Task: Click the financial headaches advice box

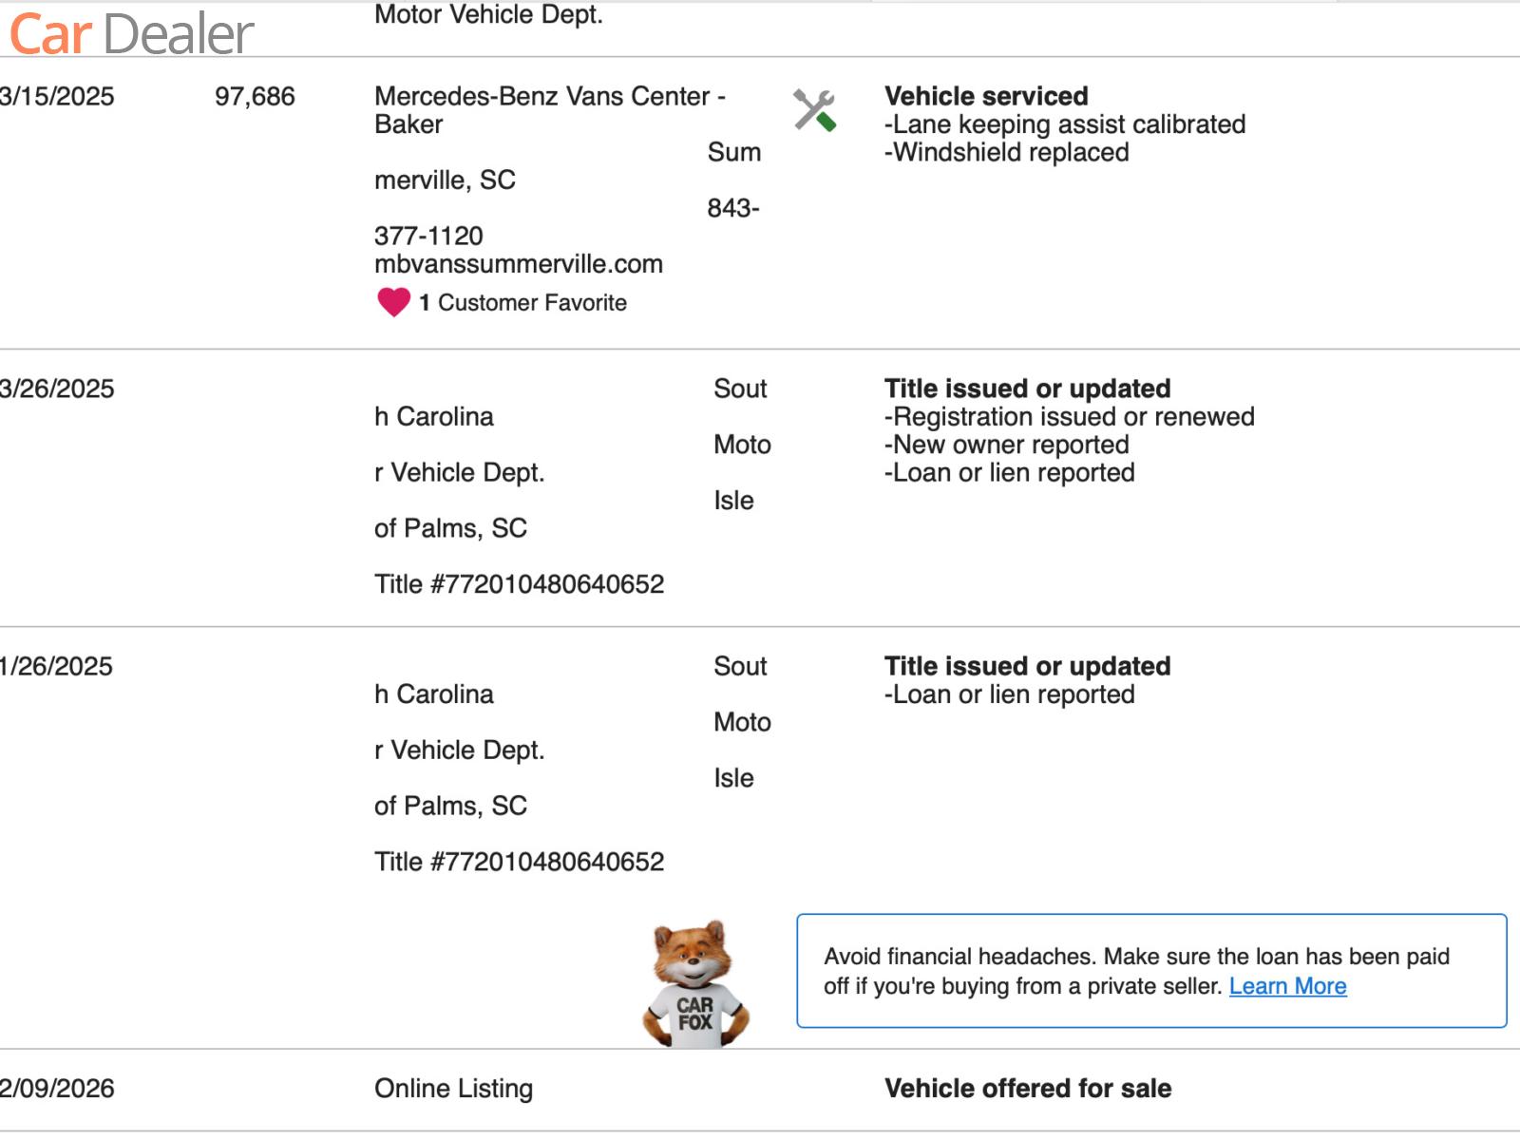Action: click(1150, 970)
